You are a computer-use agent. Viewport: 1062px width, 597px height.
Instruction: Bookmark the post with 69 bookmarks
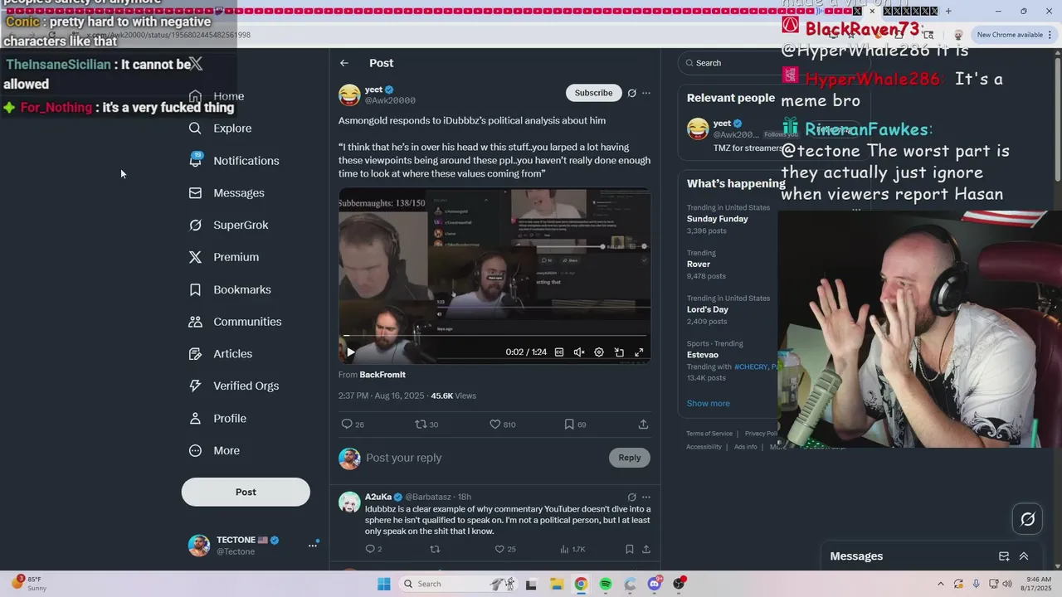pyautogui.click(x=575, y=424)
